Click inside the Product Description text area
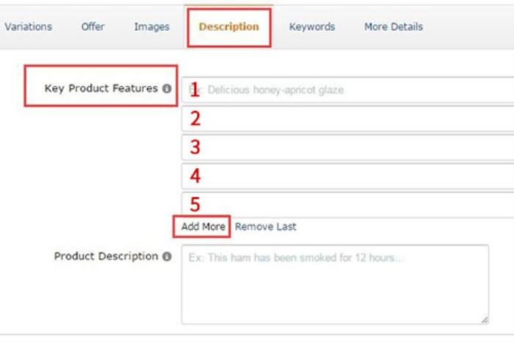Screen dimensions: 514x343 tap(334, 284)
